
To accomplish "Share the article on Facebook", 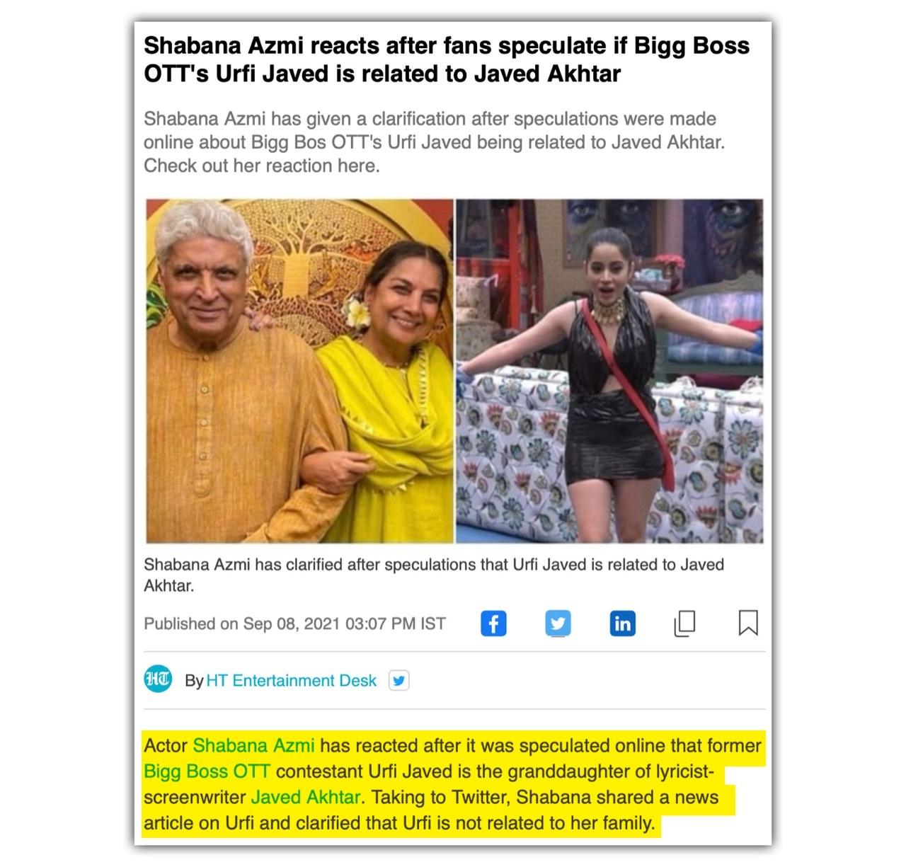I will click(x=493, y=624).
